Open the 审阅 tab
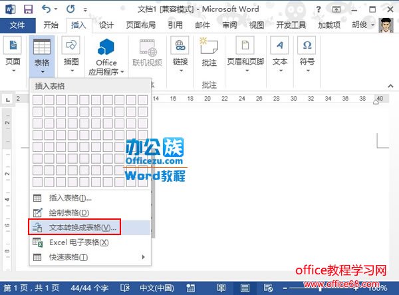Viewport: 399px width, 295px height. (x=229, y=25)
